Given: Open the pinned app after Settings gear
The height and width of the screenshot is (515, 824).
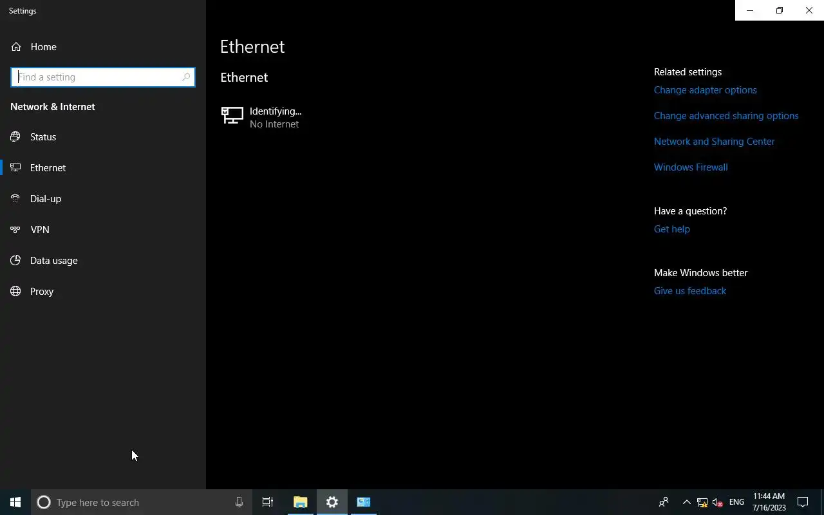Looking at the screenshot, I should (x=364, y=502).
